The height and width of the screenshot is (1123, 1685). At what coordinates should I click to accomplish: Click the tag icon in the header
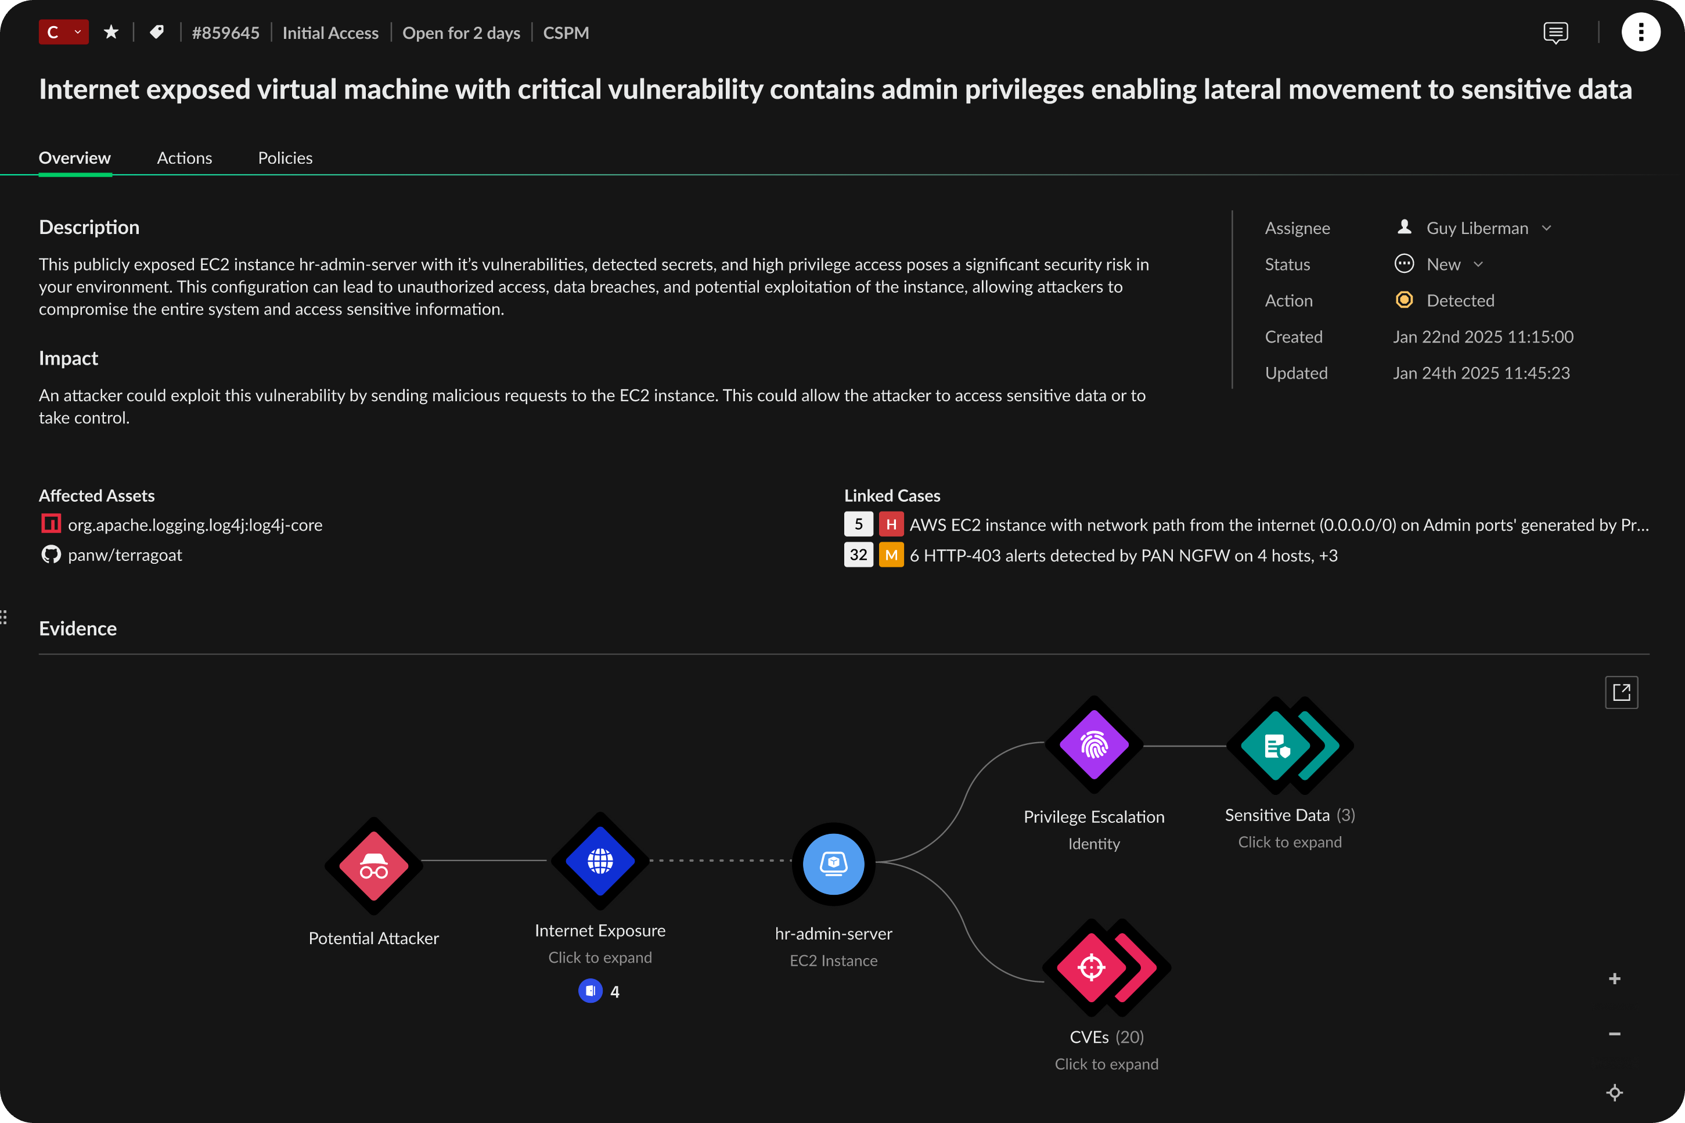click(157, 31)
